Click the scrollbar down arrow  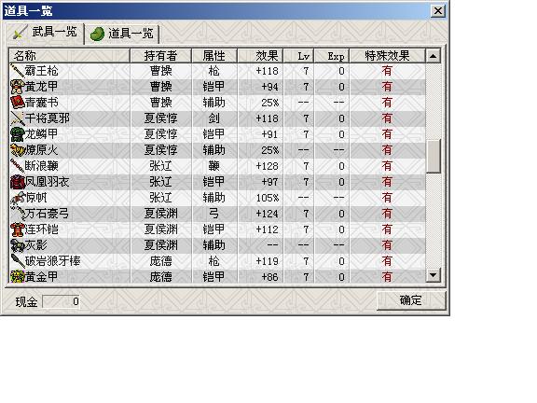click(434, 275)
